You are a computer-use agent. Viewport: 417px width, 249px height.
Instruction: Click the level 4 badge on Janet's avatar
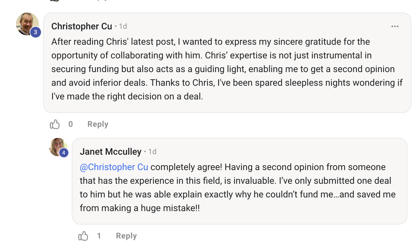click(x=64, y=153)
